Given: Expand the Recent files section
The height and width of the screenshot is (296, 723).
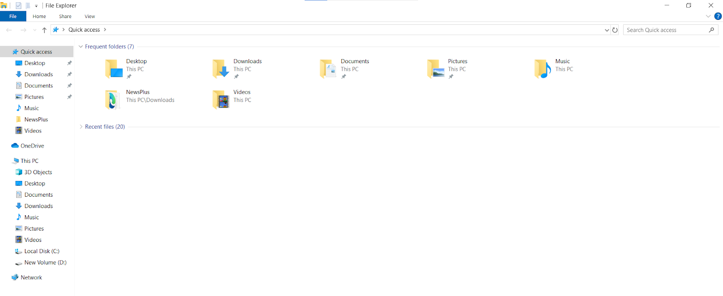Looking at the screenshot, I should 81,127.
